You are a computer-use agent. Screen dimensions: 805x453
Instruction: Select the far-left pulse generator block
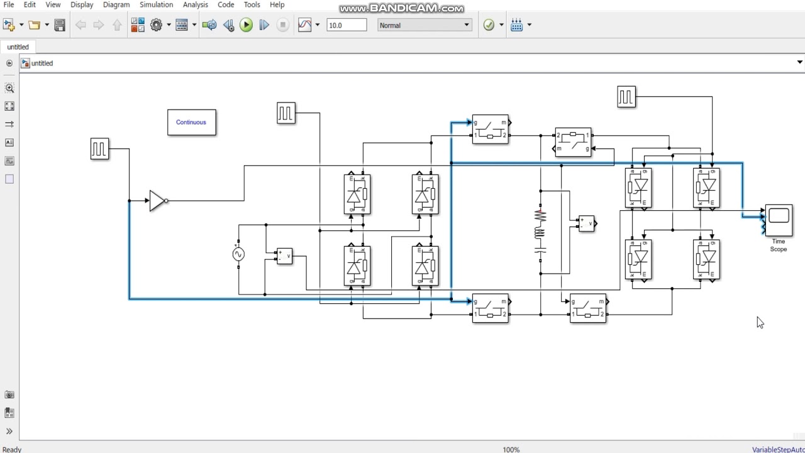(x=99, y=149)
